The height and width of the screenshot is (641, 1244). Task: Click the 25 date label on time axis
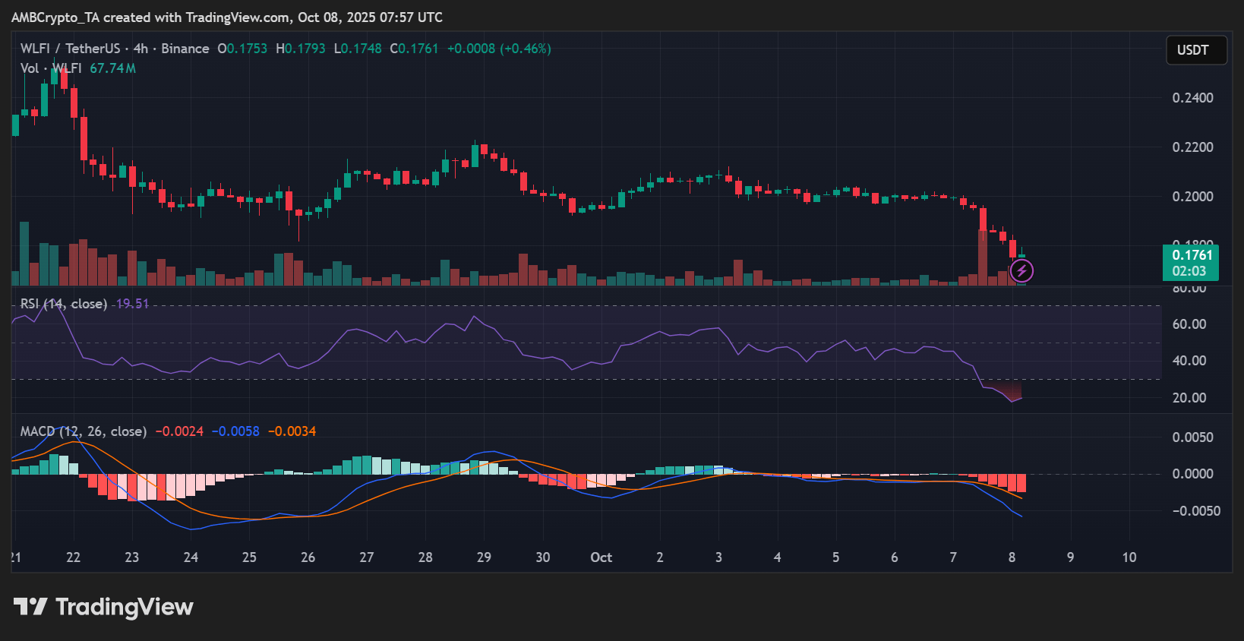point(249,557)
